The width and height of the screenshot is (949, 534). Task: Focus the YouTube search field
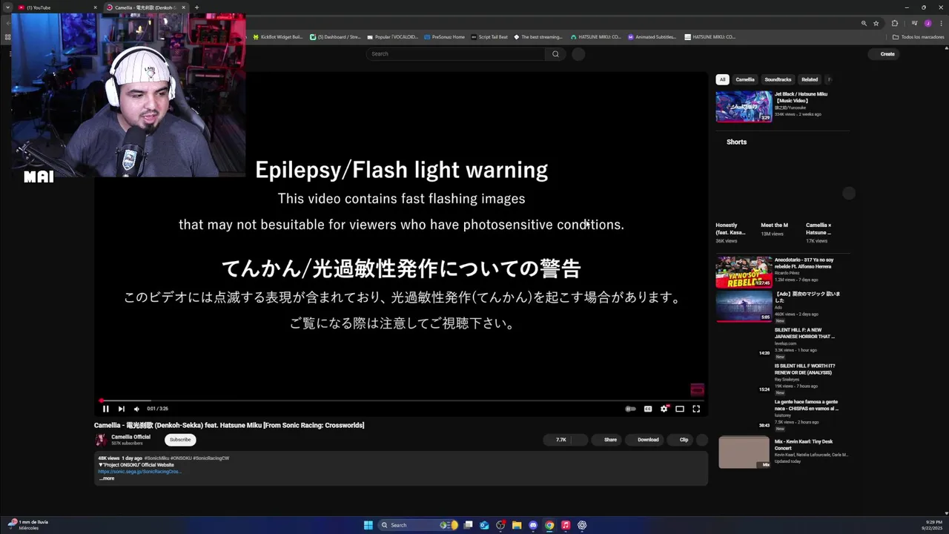(455, 53)
